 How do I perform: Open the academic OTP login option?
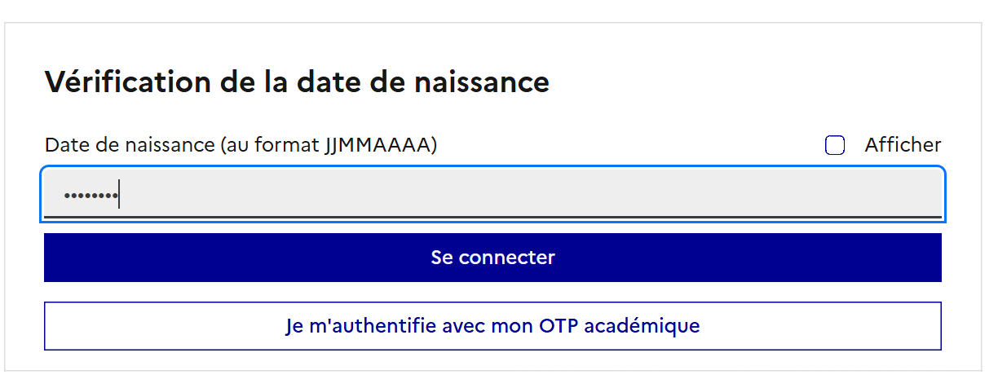click(x=492, y=326)
